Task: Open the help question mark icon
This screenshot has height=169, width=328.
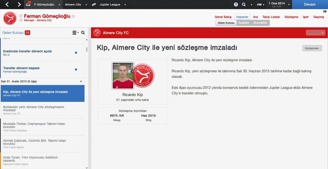Action: click(236, 4)
